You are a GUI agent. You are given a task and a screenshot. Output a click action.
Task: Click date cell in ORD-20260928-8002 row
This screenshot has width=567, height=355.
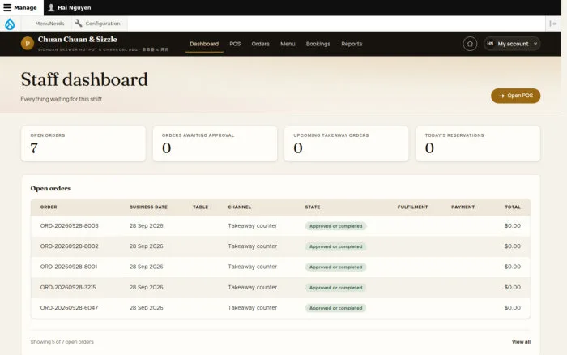click(146, 246)
